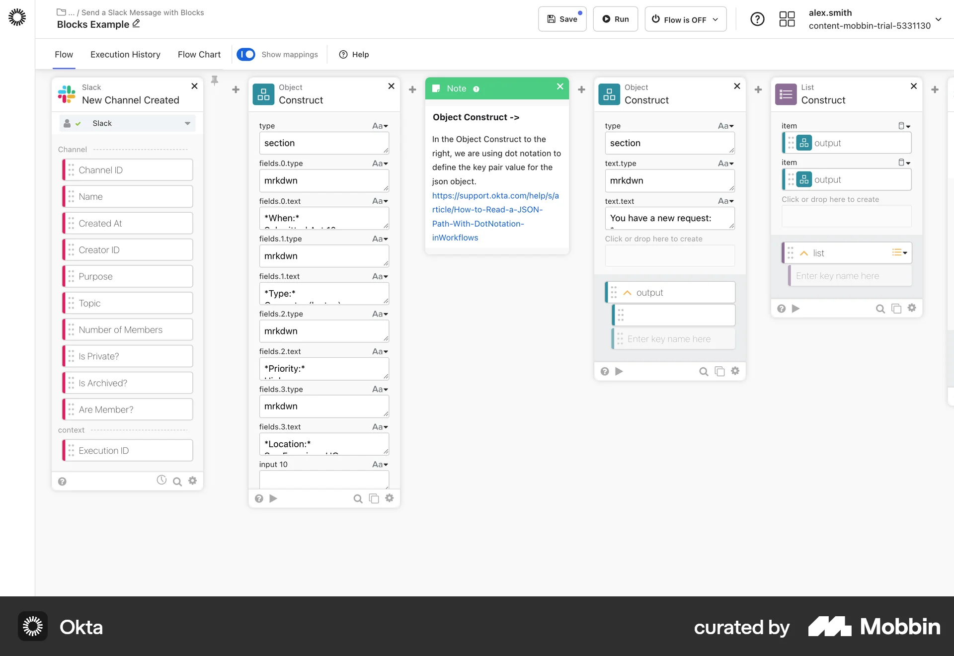
Task: Open the settings gear on the List Construct card
Action: point(912,308)
